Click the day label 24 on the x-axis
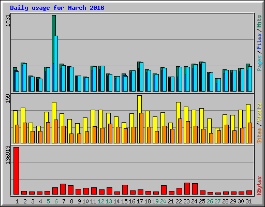The height and width of the screenshot is (207, 265). [194, 201]
